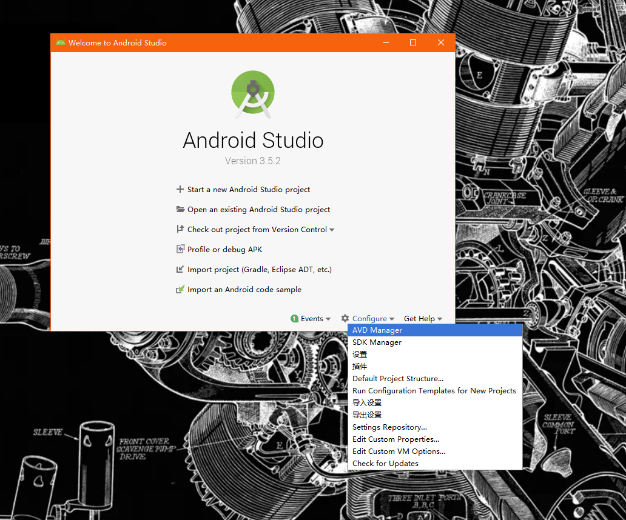The width and height of the screenshot is (626, 520).
Task: Click the version control checkout icon
Action: [180, 229]
